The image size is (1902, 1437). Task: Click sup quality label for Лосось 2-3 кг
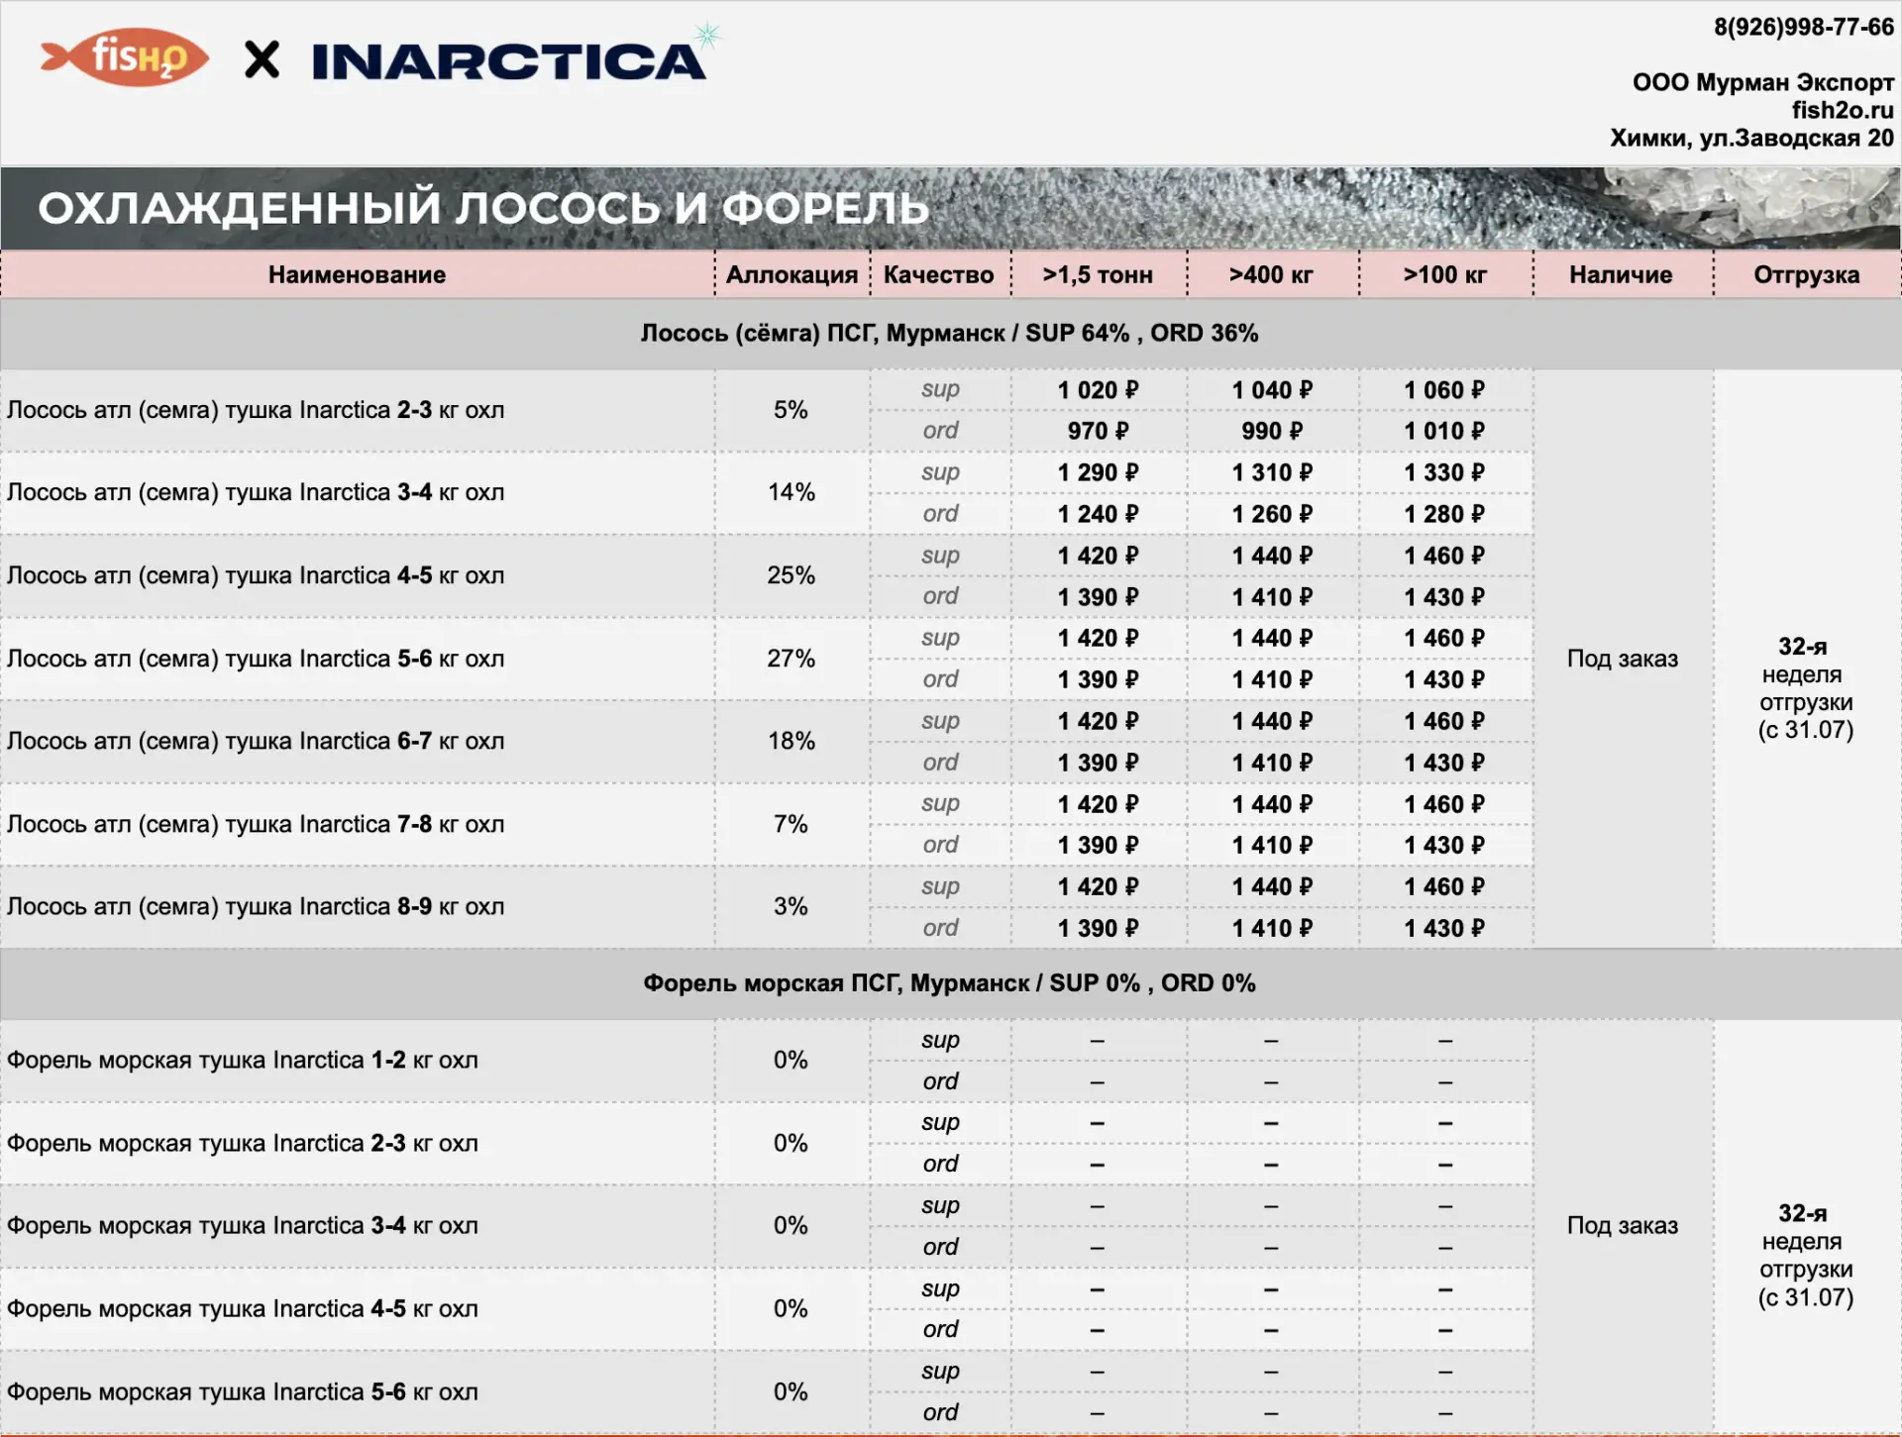pos(940,389)
